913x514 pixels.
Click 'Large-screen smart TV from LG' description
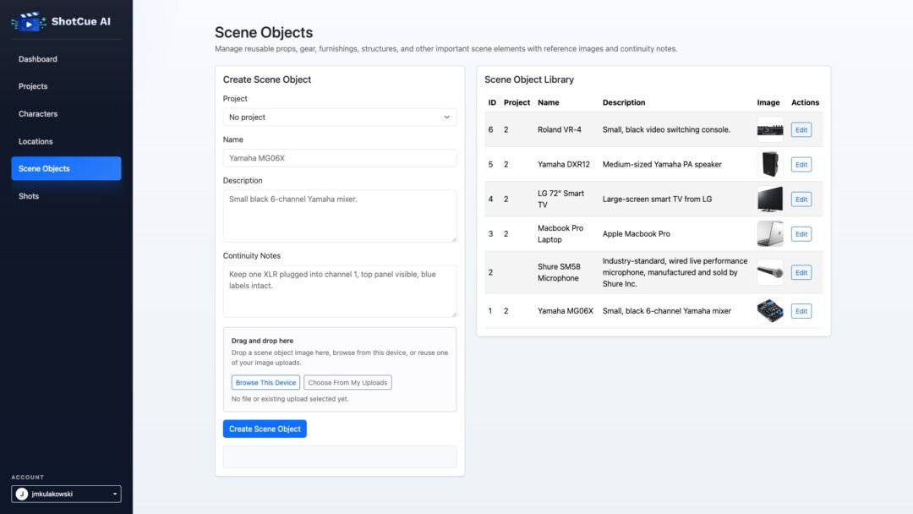[657, 199]
